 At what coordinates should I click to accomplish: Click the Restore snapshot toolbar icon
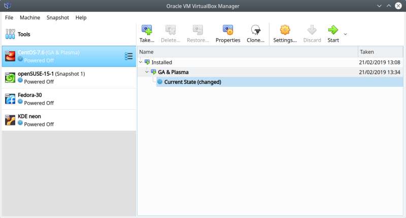[x=198, y=30]
